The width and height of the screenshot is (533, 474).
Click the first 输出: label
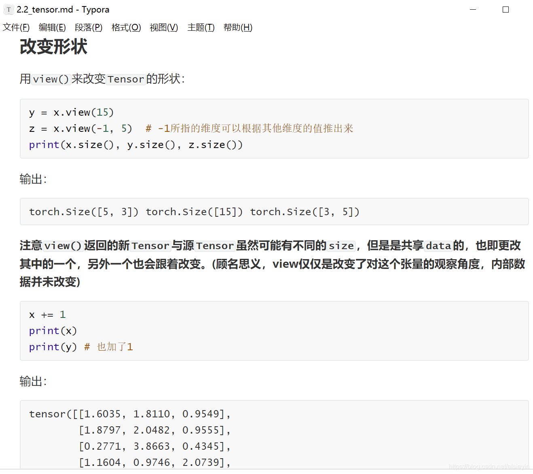(x=33, y=179)
